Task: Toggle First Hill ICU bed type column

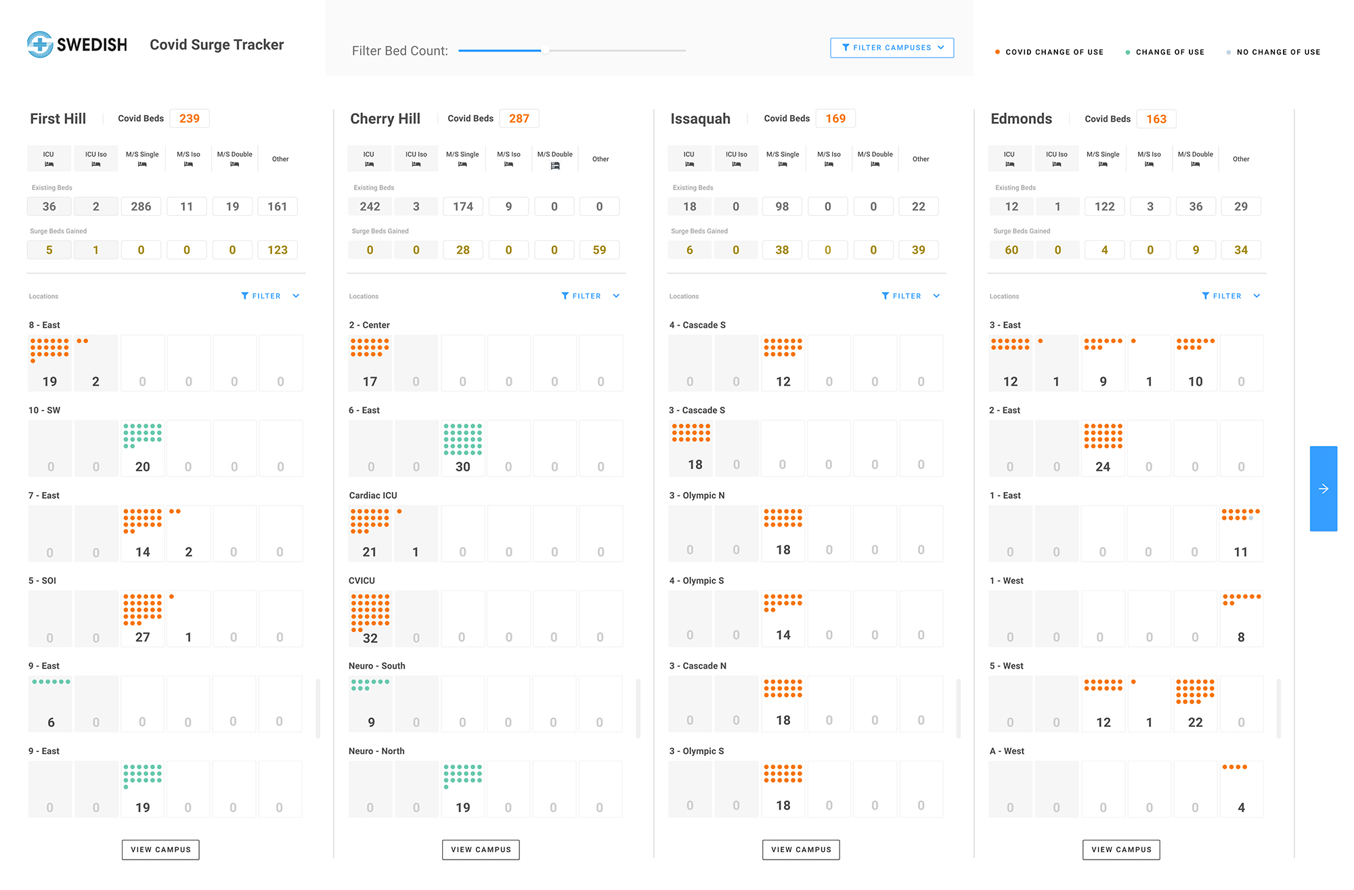Action: pyautogui.click(x=49, y=158)
